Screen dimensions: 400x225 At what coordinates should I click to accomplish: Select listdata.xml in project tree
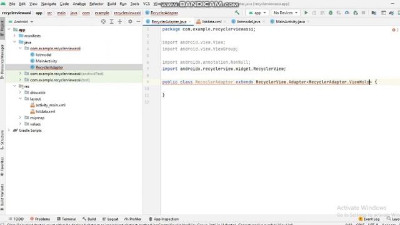[45, 111]
